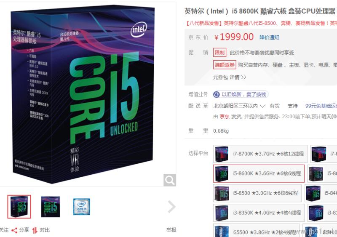Choose the i7-8700K 3.7GHz platform option
Screen dimensions: 337x237
pos(260,154)
